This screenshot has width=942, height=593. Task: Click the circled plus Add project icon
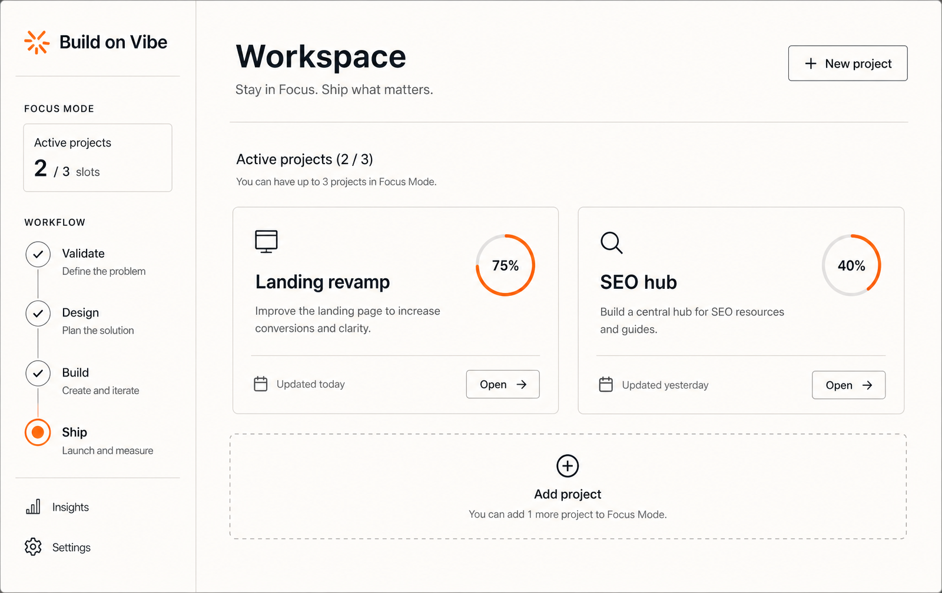[x=568, y=466]
